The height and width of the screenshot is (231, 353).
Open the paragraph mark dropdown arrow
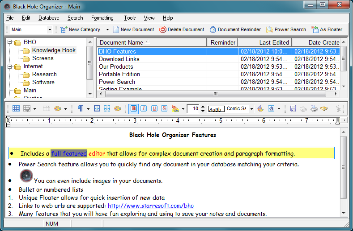pyautogui.click(x=88, y=109)
